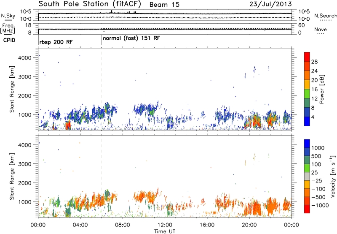Click the red bottom segment of Velocity colorbar

307,209
